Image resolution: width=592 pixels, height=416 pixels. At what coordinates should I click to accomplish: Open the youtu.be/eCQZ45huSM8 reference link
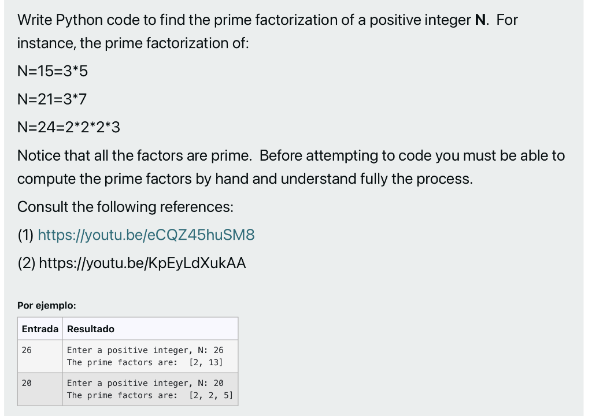[x=146, y=235]
